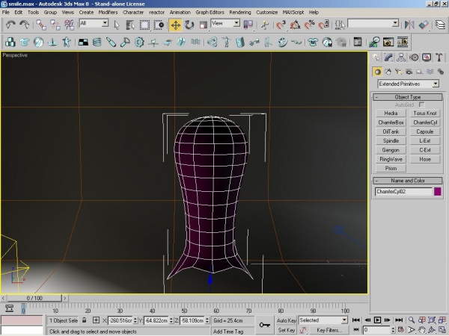Activate the Select and Move tool
449x336 pixels.
175,25
